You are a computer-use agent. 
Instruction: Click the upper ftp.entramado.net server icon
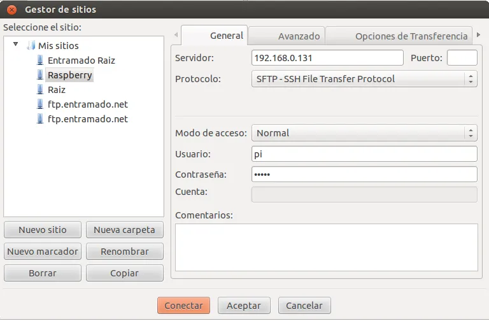pyautogui.click(x=41, y=104)
